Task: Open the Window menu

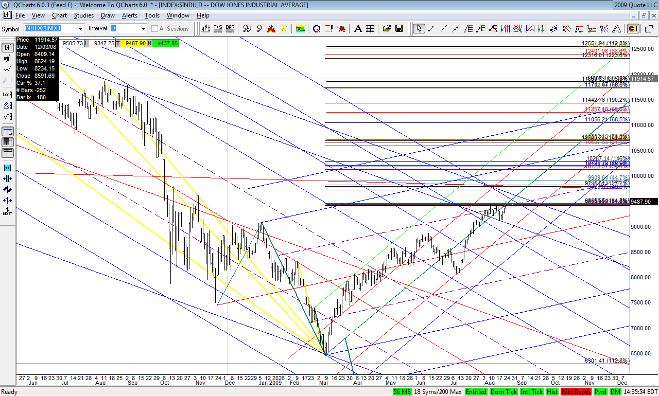Action: (178, 15)
